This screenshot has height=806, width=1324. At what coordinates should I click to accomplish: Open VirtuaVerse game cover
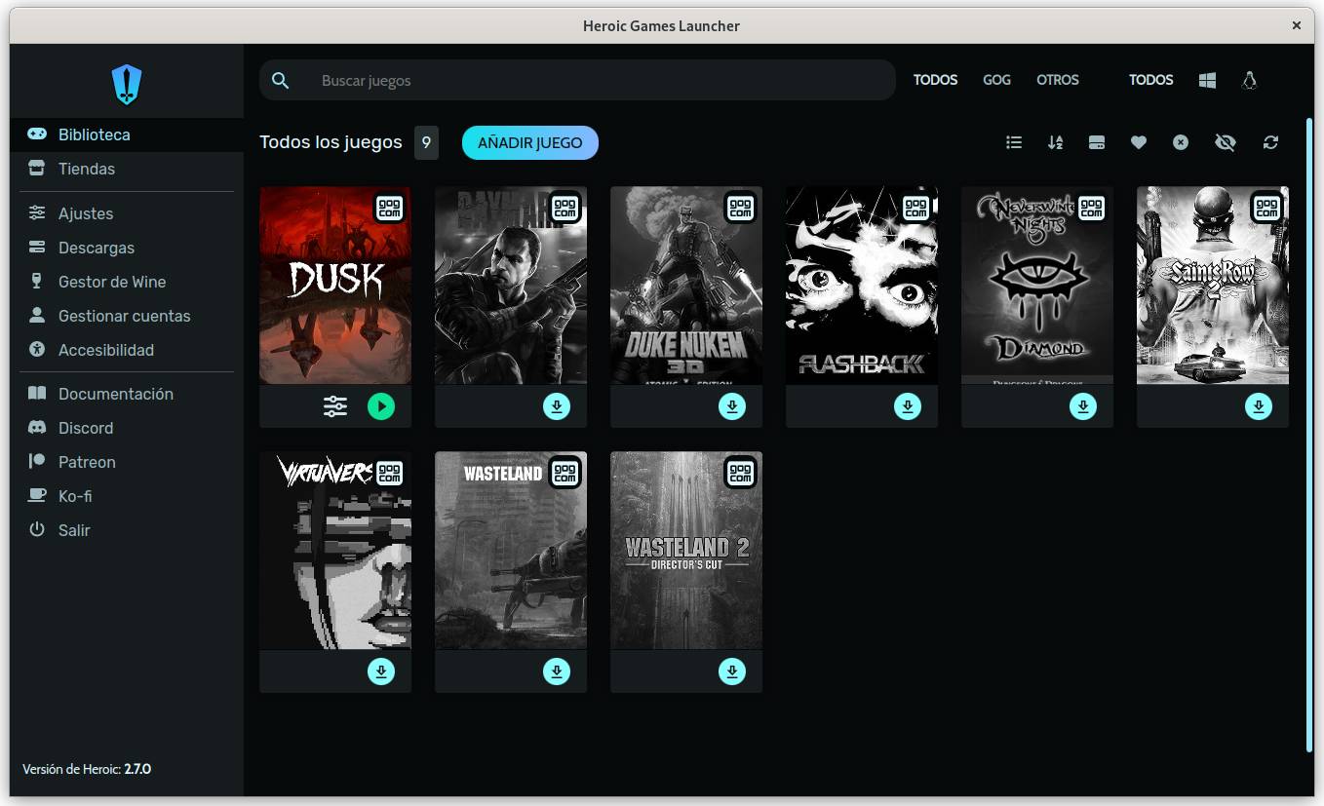pyautogui.click(x=335, y=550)
